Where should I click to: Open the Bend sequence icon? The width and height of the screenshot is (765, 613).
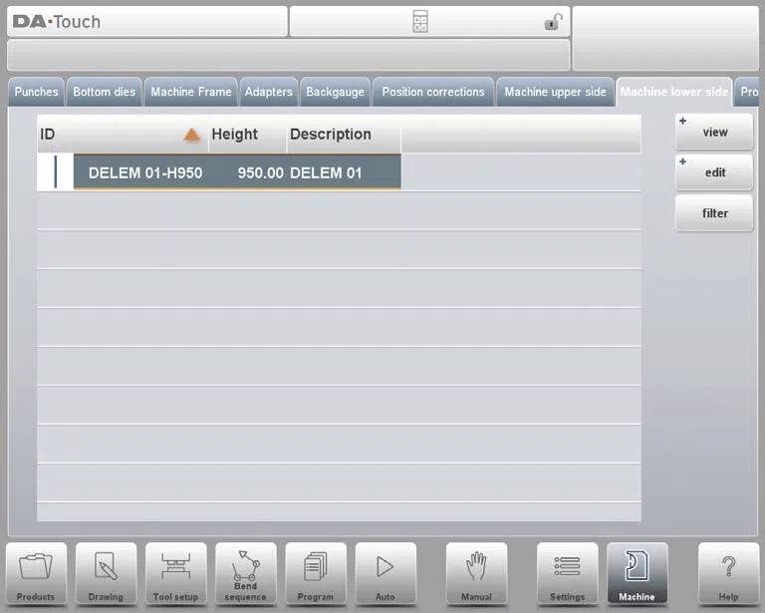(x=245, y=574)
